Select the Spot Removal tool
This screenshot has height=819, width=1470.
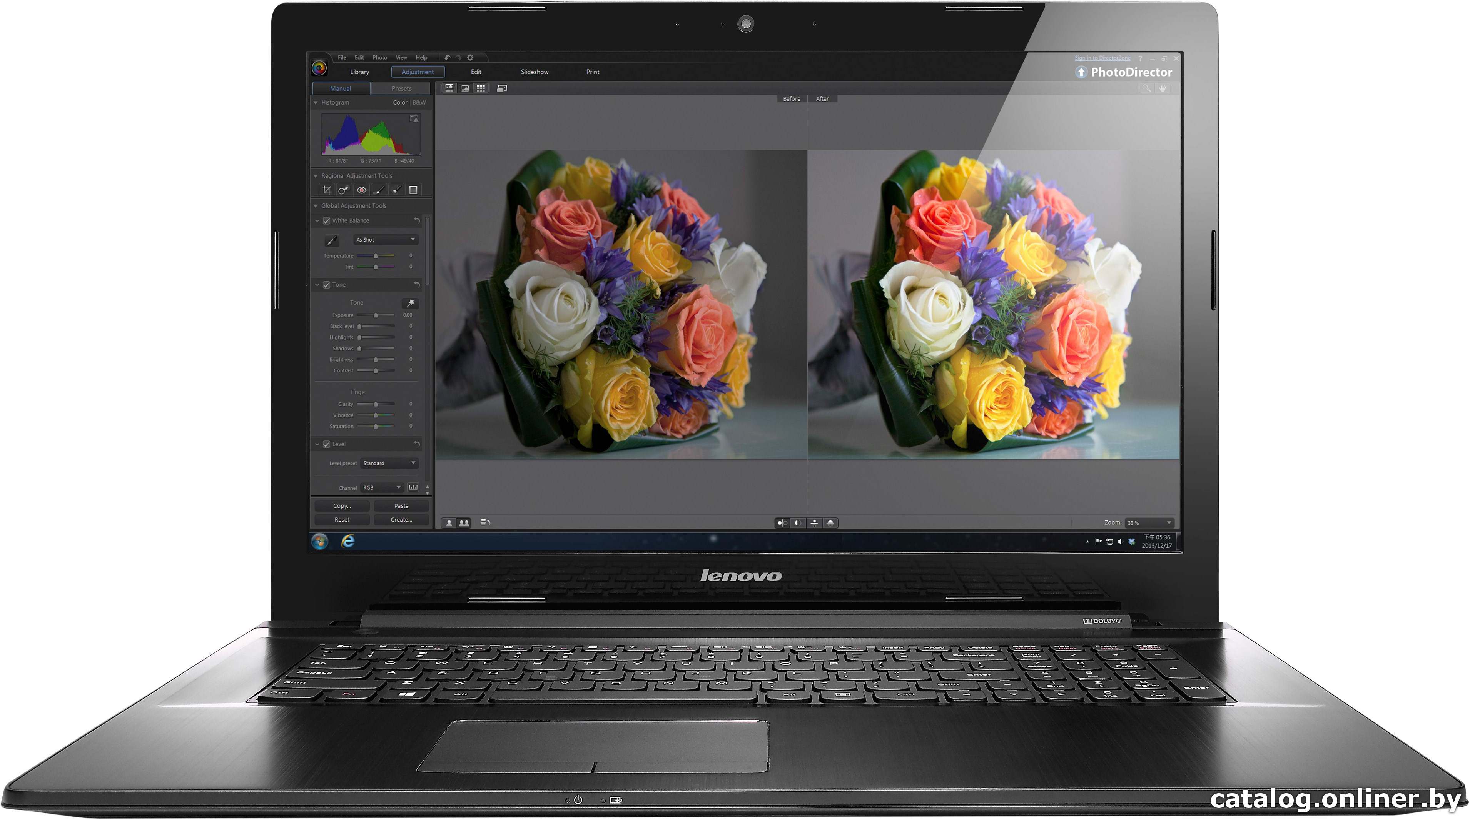pyautogui.click(x=343, y=190)
